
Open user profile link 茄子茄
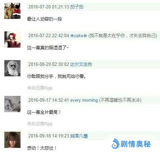77,7
